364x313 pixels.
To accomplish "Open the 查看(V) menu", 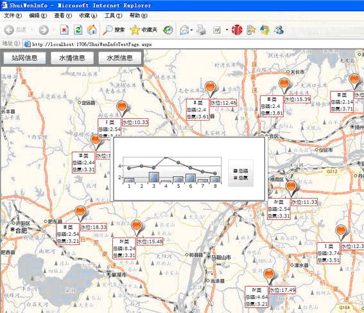I will (x=63, y=15).
